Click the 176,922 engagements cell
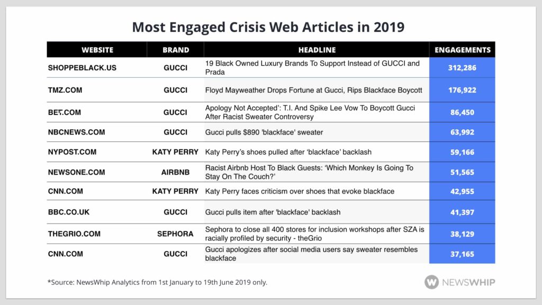542x305 pixels. tap(462, 90)
